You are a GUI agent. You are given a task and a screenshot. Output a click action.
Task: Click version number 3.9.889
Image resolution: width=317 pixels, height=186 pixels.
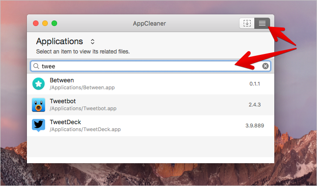coord(254,126)
